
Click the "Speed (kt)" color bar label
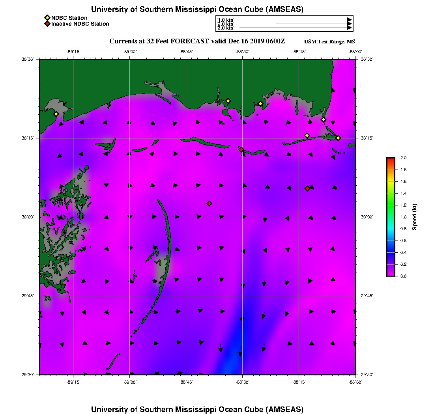pyautogui.click(x=415, y=217)
